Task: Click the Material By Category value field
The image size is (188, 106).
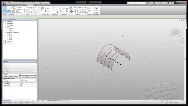Action: click(x=28, y=80)
